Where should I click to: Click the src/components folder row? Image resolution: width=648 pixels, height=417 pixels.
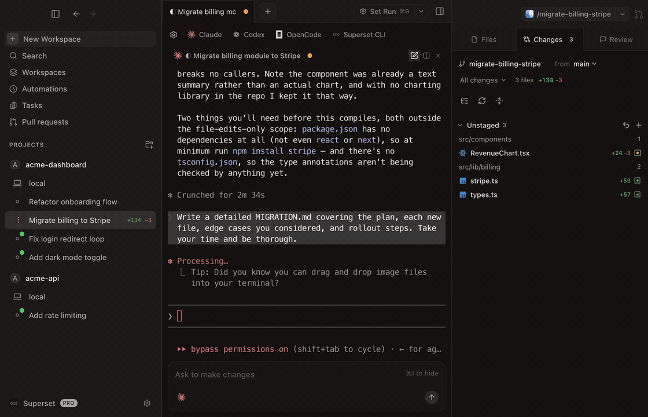550,140
